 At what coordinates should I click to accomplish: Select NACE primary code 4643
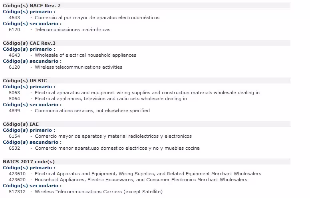[14, 18]
